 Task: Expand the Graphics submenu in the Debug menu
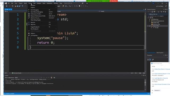[42, 7]
